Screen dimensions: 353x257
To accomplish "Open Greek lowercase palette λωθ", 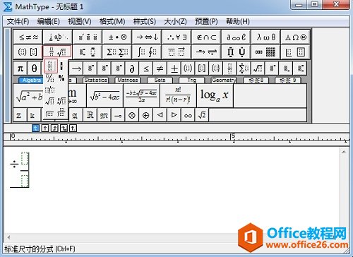I will 266,37.
